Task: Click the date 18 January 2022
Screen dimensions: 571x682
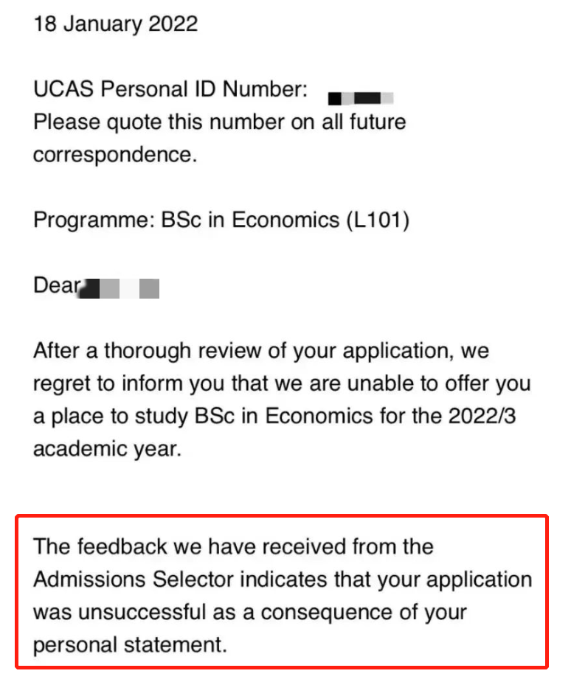Action: 116,24
